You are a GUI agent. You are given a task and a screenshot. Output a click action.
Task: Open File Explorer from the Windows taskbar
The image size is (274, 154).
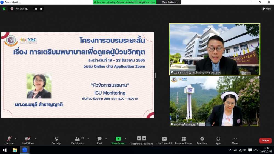pyautogui.click(x=15, y=150)
